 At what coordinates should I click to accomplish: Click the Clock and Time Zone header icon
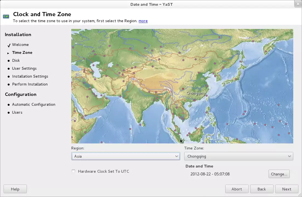coord(6,17)
